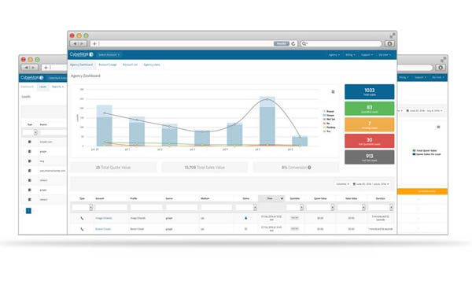Screen dimensions: 472x303
Task: Open the chart hamburger menu icon
Action: [333, 92]
